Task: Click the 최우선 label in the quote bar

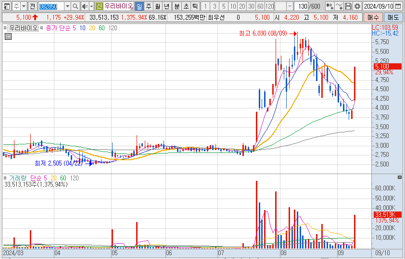Action: (x=216, y=18)
